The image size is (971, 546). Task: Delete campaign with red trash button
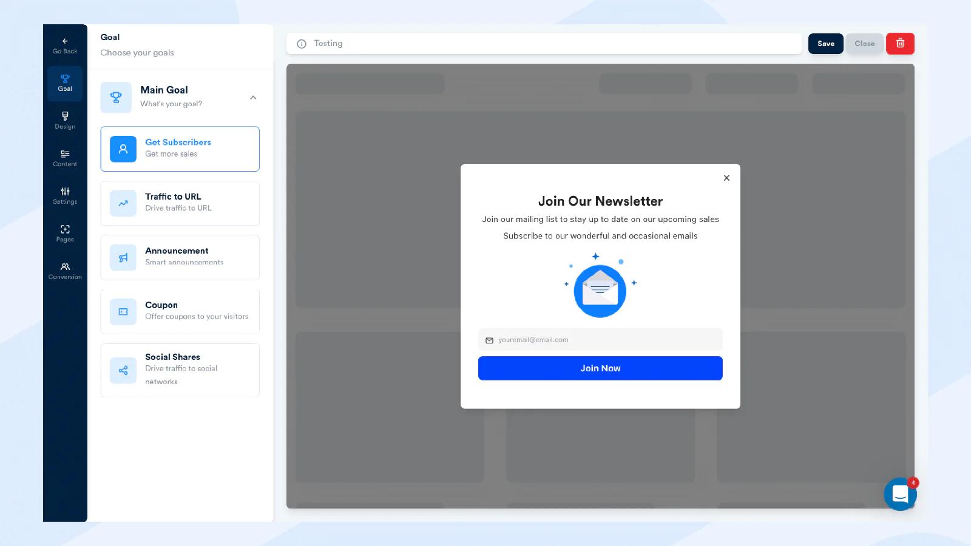click(900, 44)
